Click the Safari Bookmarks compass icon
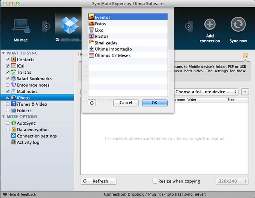This screenshot has height=198, width=255. (13, 78)
